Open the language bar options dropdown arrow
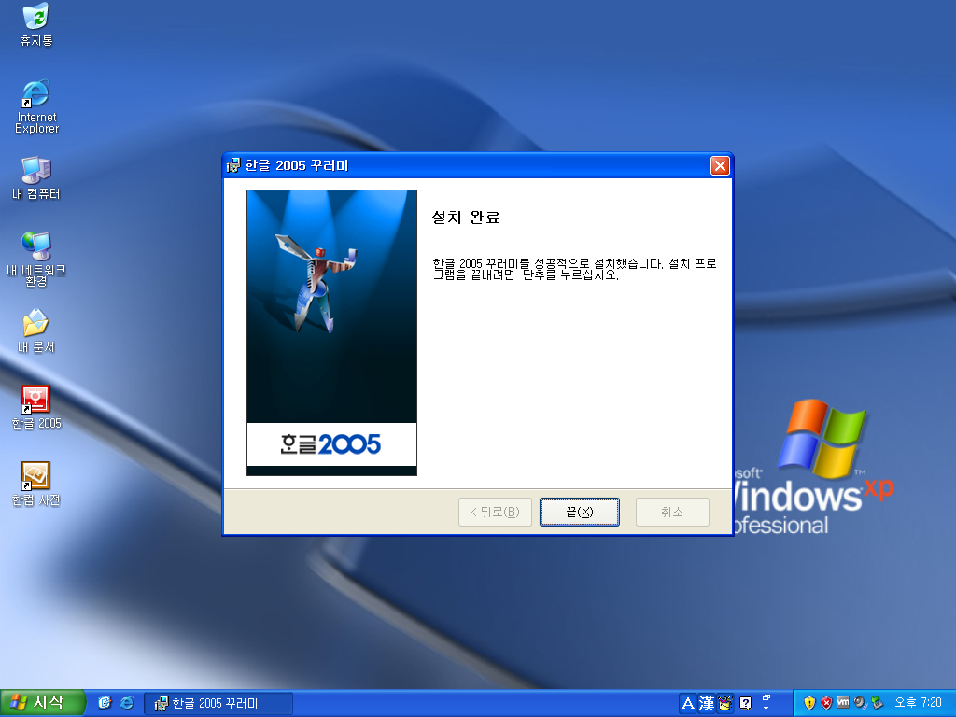This screenshot has height=717, width=956. (766, 709)
